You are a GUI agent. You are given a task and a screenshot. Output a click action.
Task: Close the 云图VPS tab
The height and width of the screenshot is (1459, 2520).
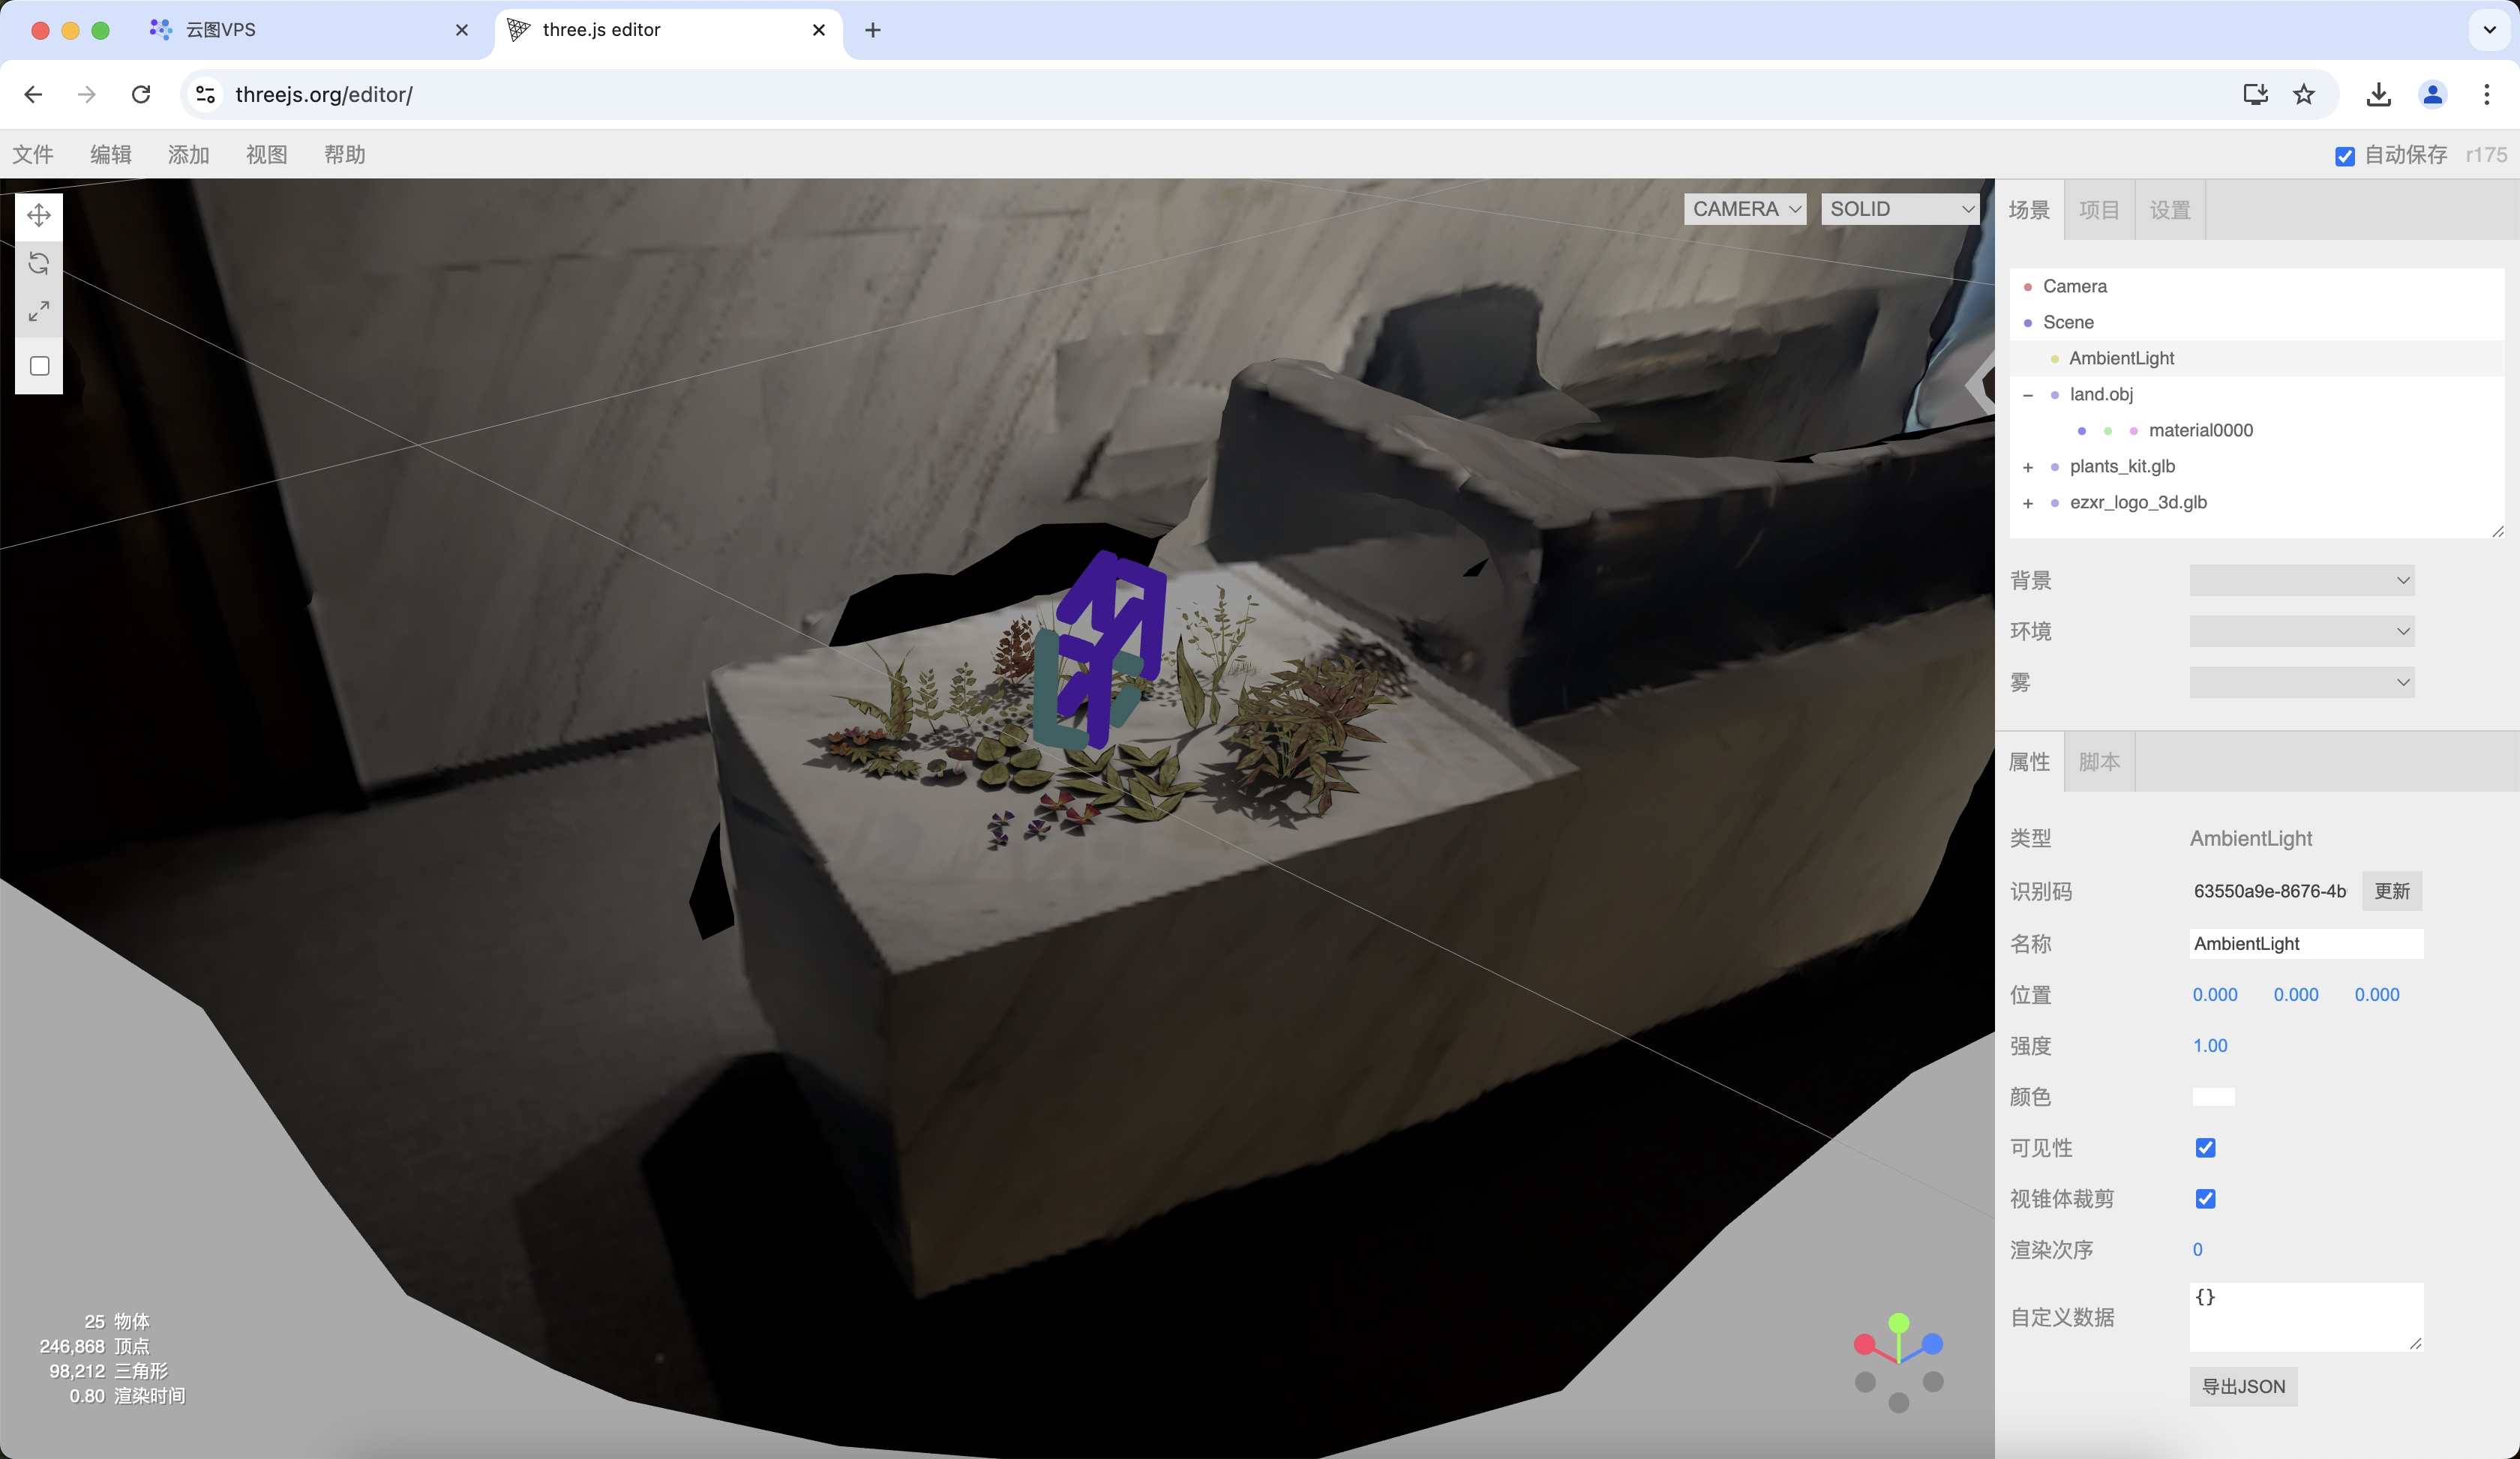[x=462, y=30]
